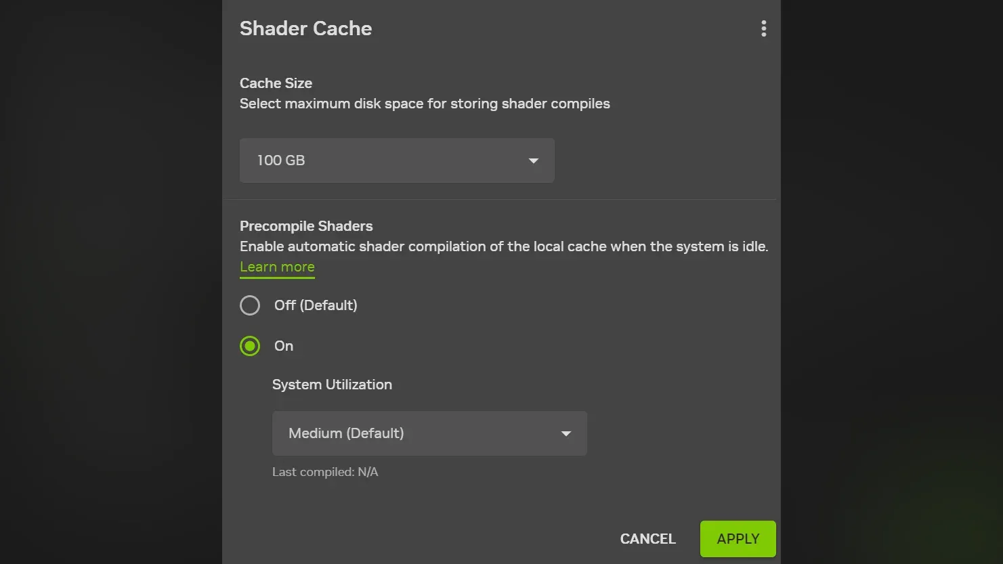The image size is (1003, 564).
Task: Click the CANCEL button
Action: (x=648, y=539)
